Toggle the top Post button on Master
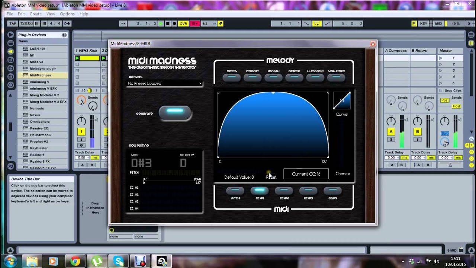This screenshot has width=476, height=268. point(445,100)
